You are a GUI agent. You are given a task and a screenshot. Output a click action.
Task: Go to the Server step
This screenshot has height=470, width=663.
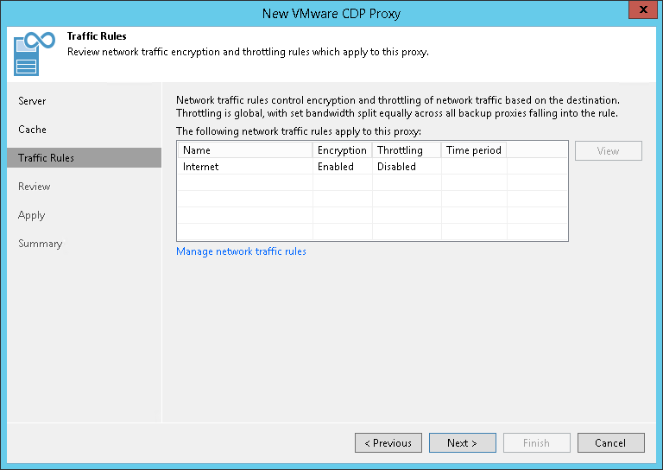click(x=33, y=101)
